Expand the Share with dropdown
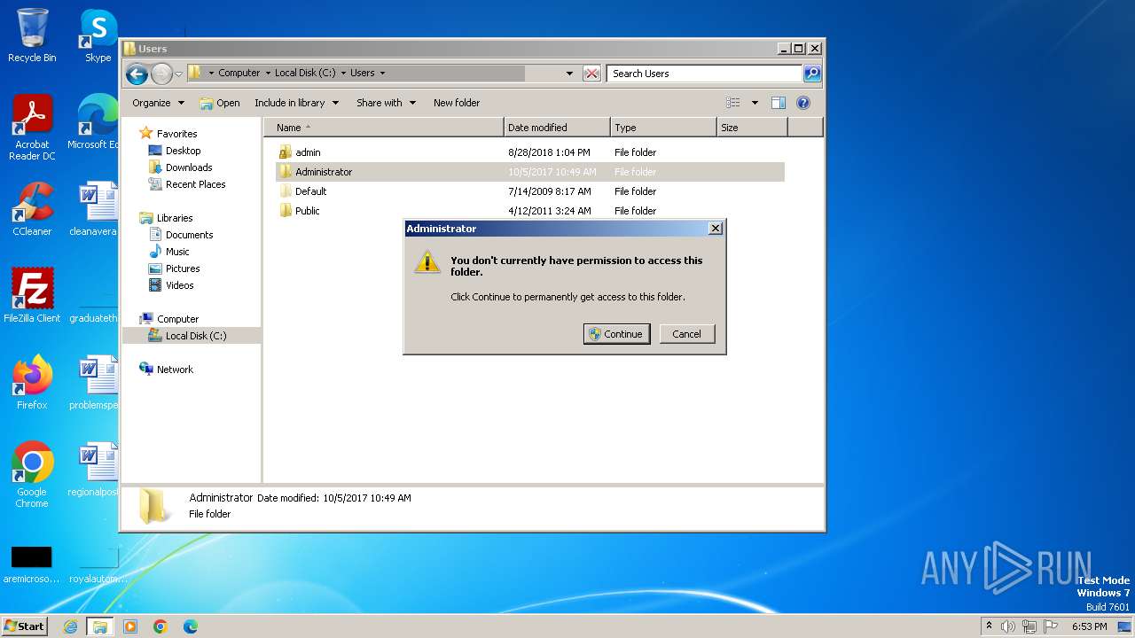Viewport: 1135px width, 638px height. (x=386, y=103)
